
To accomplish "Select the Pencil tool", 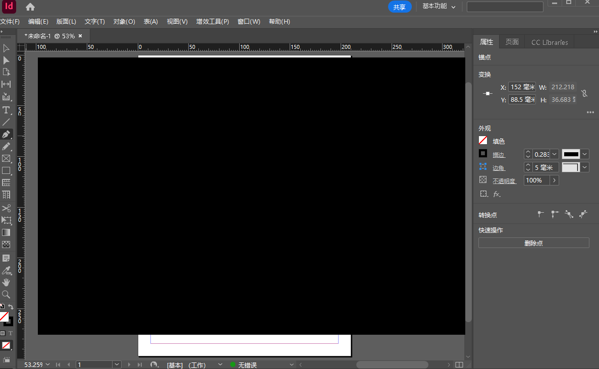I will pyautogui.click(x=6, y=147).
